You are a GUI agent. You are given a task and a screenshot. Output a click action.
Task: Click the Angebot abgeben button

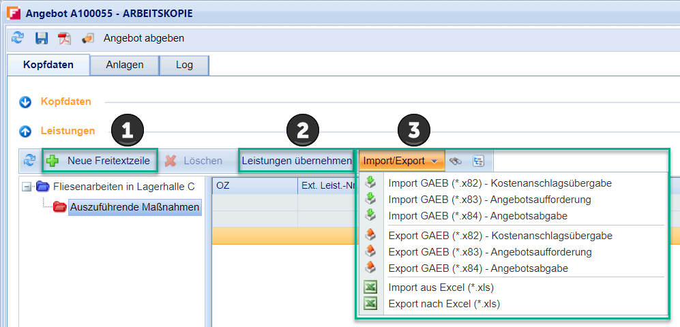(x=143, y=38)
